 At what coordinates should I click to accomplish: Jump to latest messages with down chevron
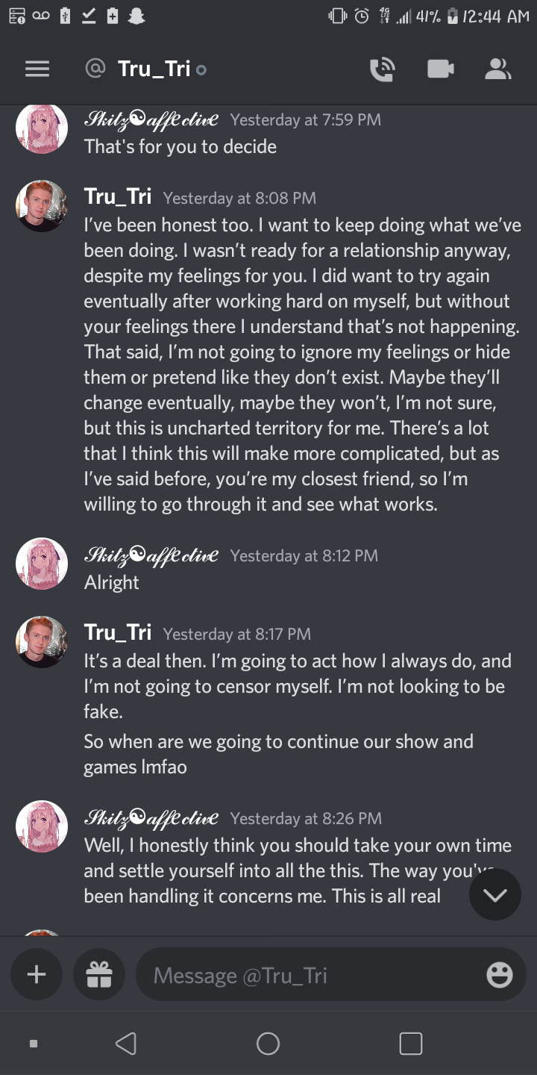coord(494,894)
